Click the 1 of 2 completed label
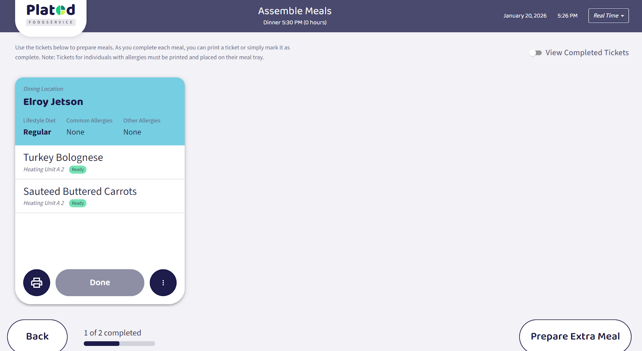 click(112, 333)
